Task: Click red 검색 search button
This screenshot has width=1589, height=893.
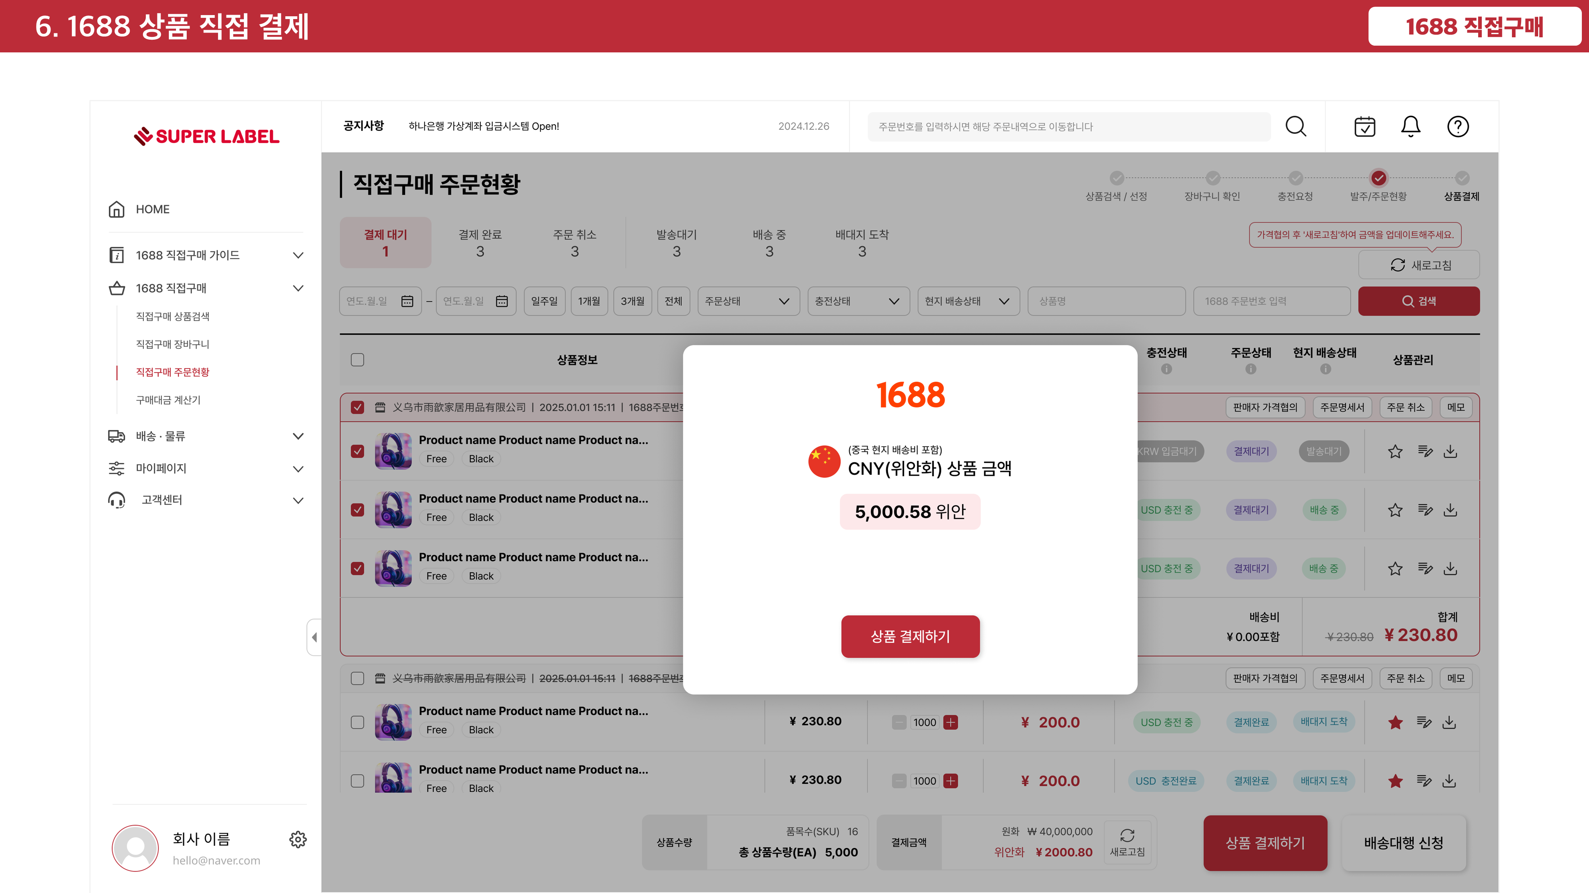Action: click(x=1419, y=301)
